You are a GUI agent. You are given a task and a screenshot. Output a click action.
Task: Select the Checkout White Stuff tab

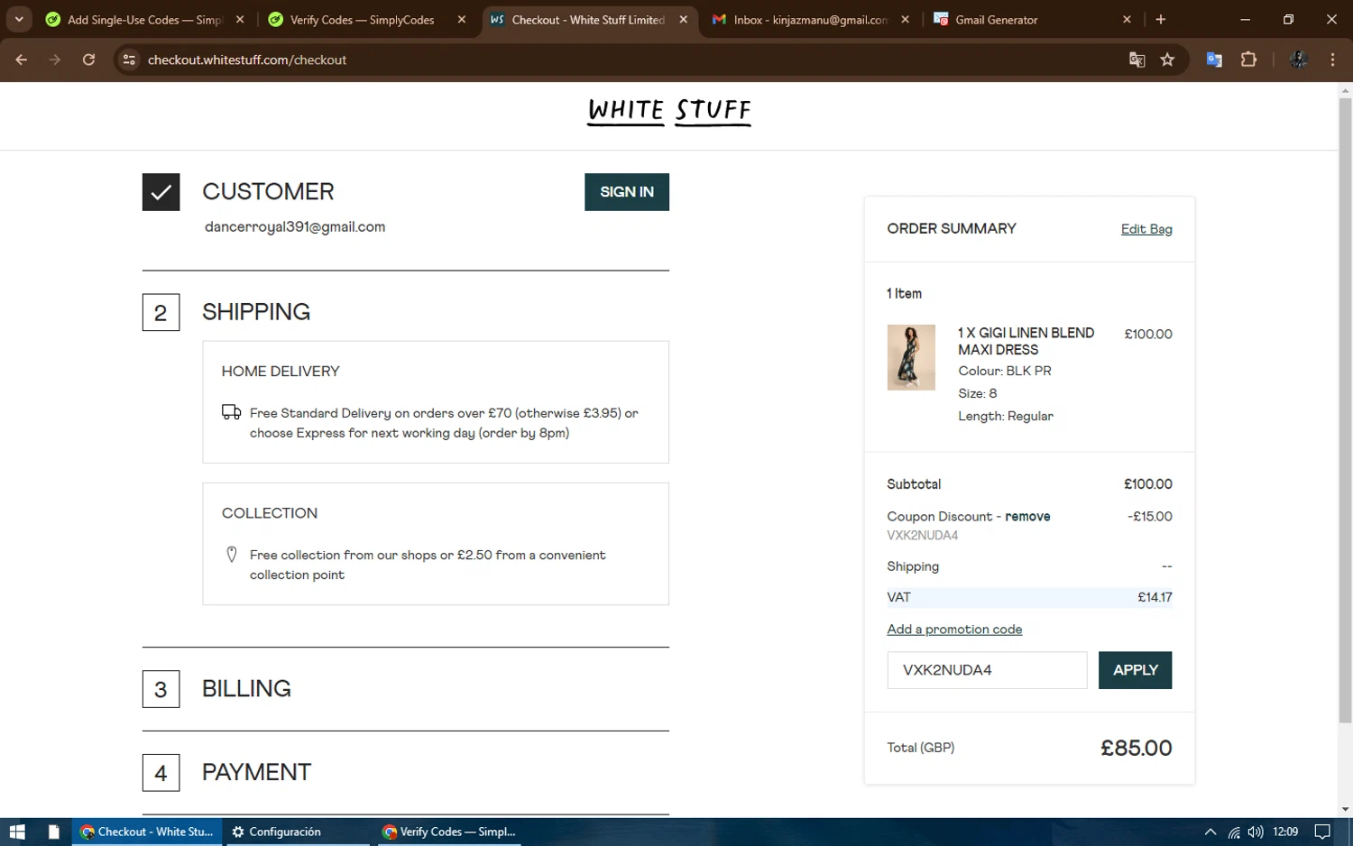pos(588,19)
